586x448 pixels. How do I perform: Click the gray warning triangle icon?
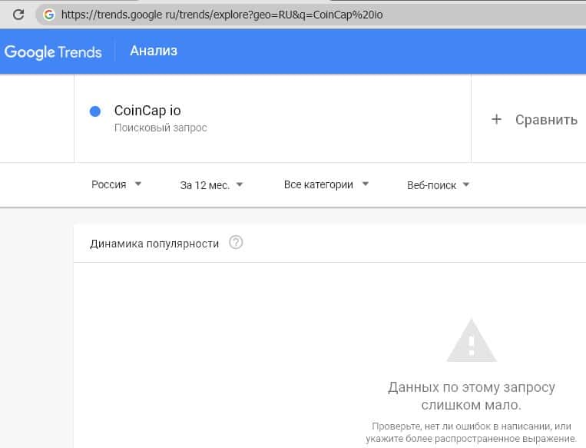tap(472, 340)
